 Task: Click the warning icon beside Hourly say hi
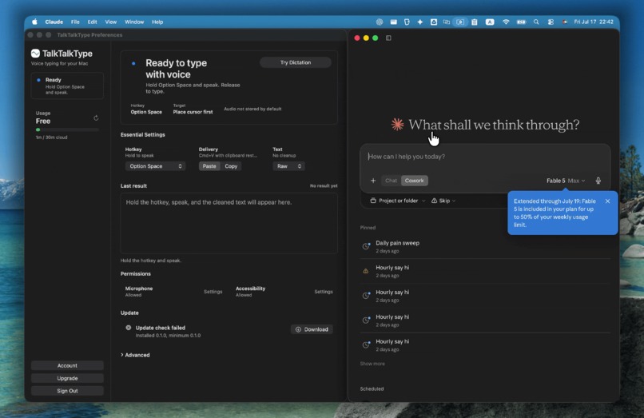pyautogui.click(x=365, y=271)
